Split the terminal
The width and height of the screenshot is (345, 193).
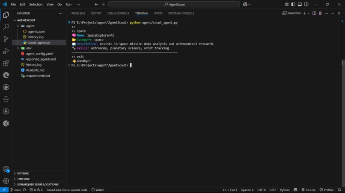tap(314, 13)
